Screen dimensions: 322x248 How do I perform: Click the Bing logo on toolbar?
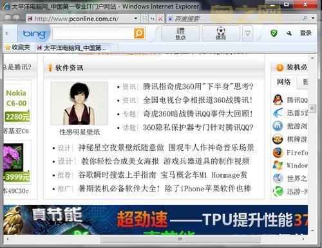click(34, 33)
